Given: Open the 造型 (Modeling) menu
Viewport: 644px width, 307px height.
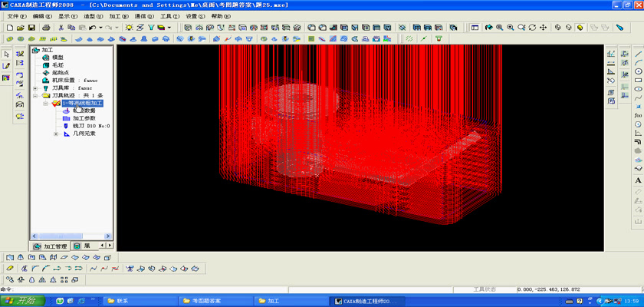Looking at the screenshot, I should [x=94, y=16].
